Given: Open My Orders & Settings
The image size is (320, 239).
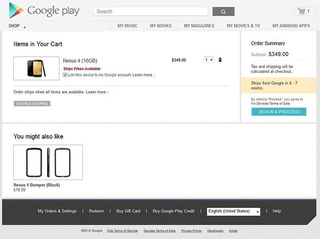Looking at the screenshot, I should [57, 211].
